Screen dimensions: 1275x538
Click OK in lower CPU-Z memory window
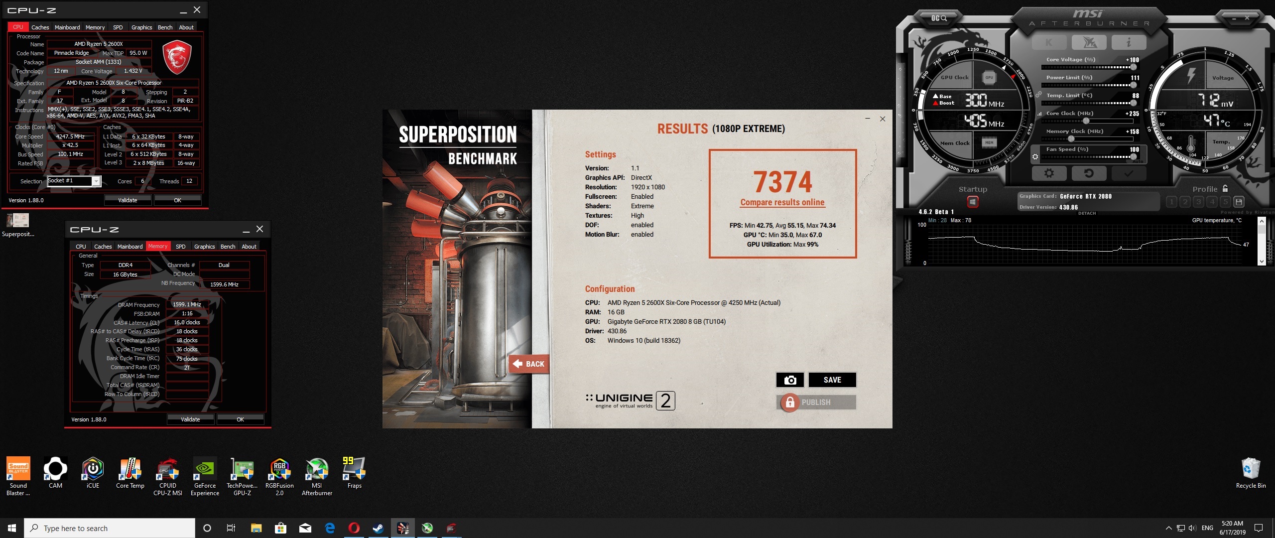[x=240, y=419]
